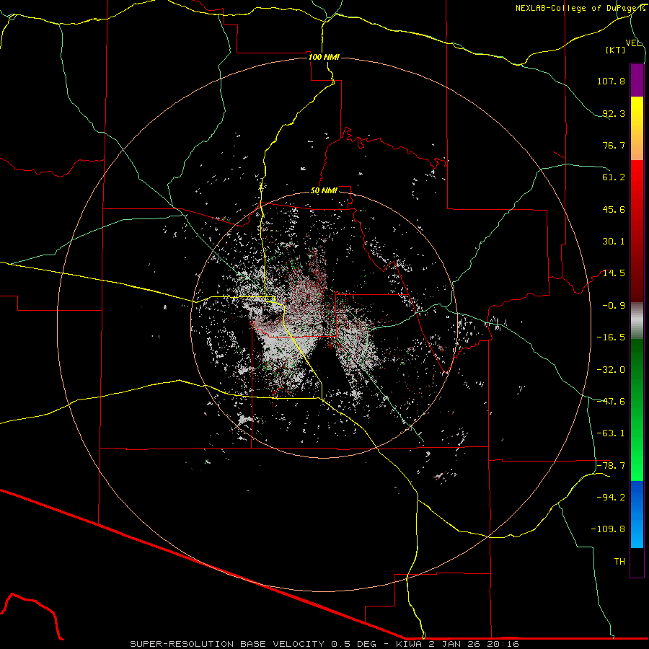Click the 61.2 value on velocity scale
Image resolution: width=649 pixels, height=649 pixels.
click(614, 177)
